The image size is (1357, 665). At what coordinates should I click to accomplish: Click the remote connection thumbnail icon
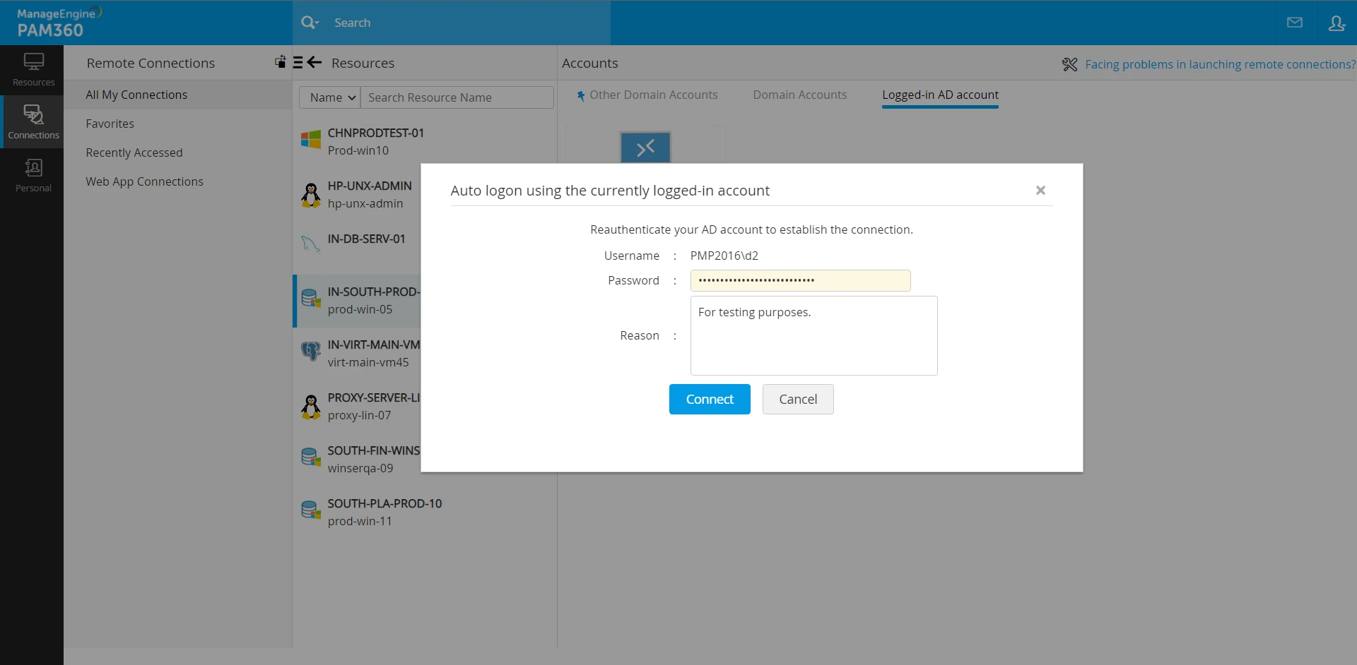[x=645, y=148]
